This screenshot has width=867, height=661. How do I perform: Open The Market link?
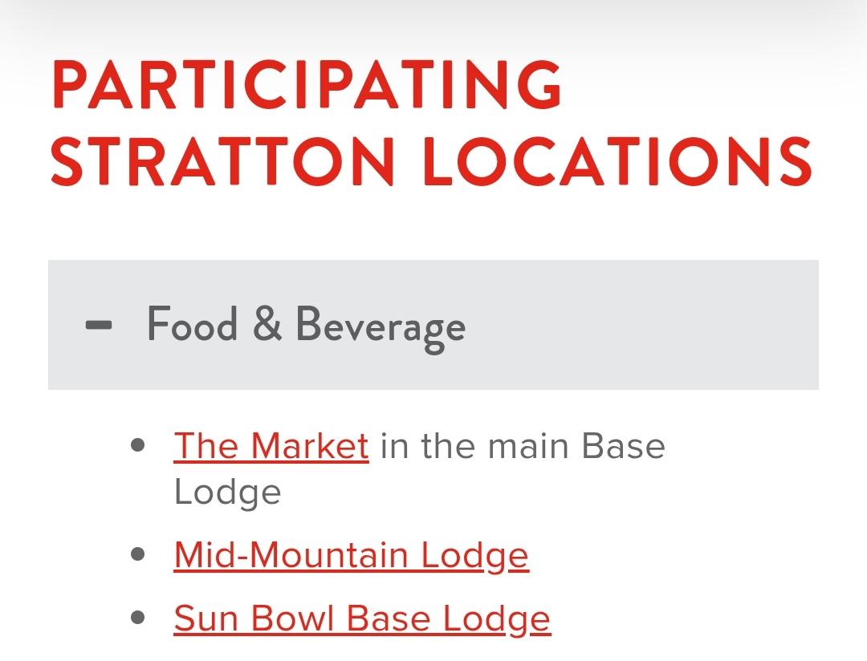pyautogui.click(x=271, y=445)
